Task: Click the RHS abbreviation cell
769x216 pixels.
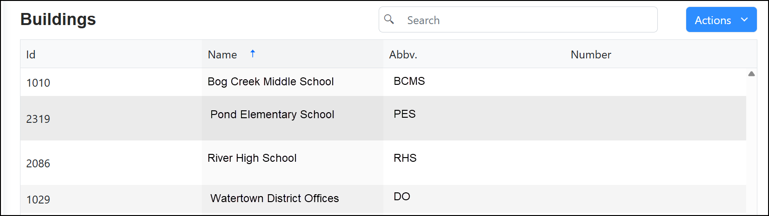Action: point(405,158)
